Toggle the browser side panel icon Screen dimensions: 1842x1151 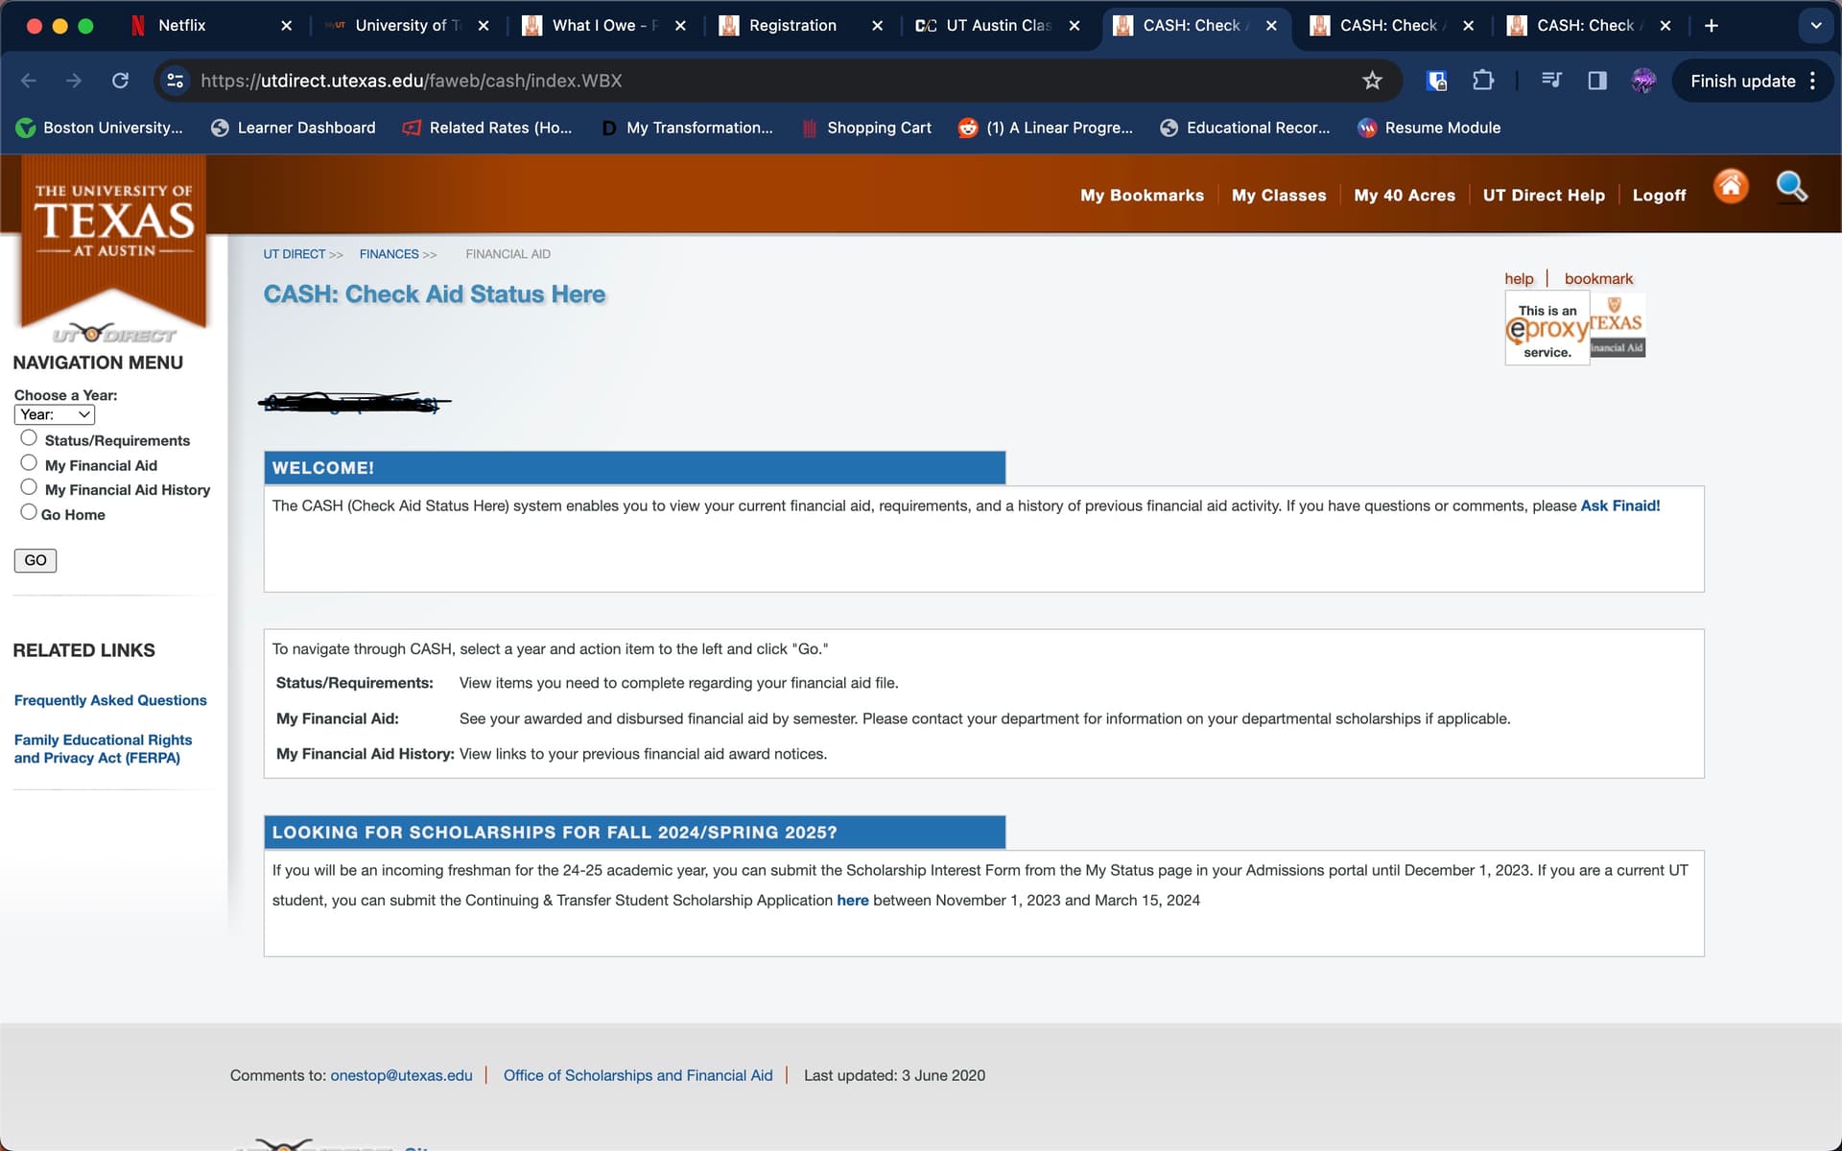(x=1597, y=81)
